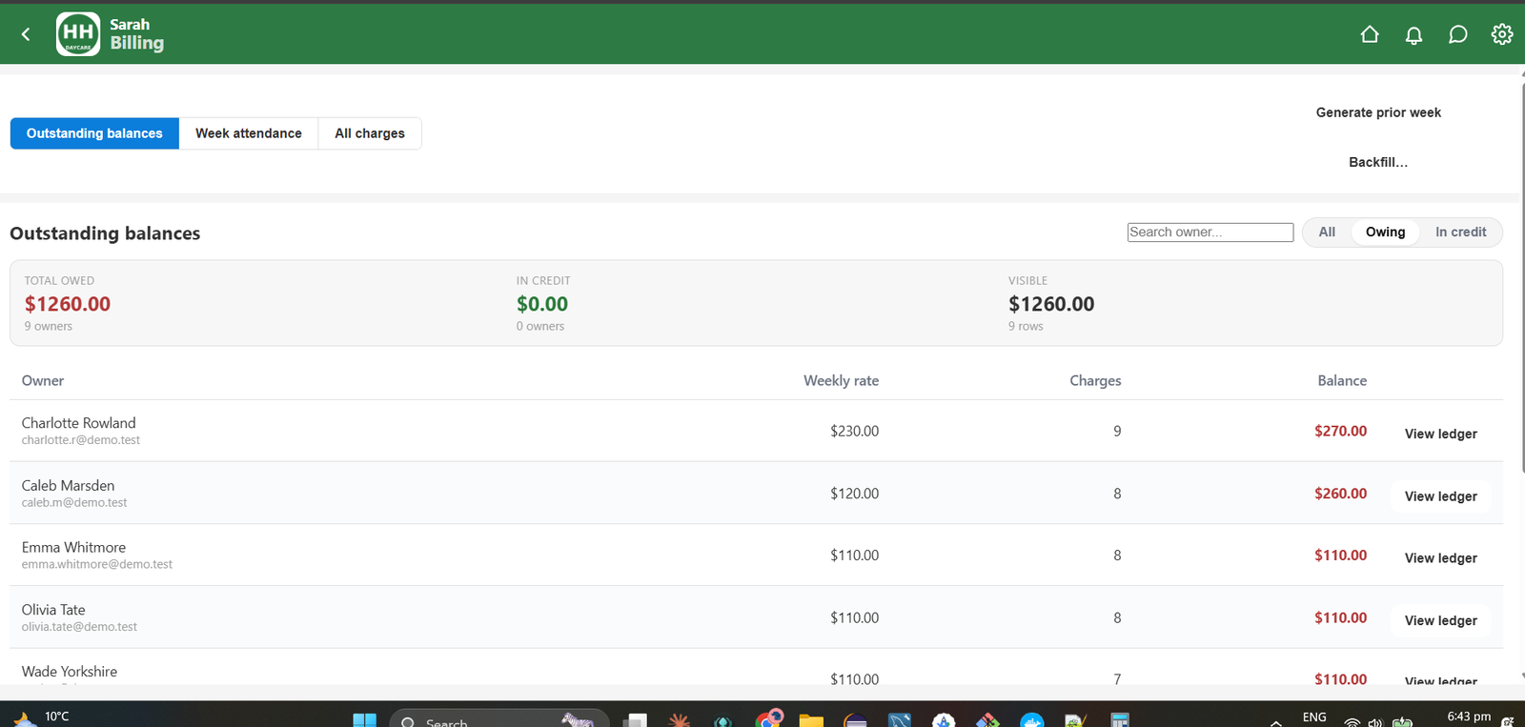Click the Weekly rate column header
1525x727 pixels.
coord(841,380)
